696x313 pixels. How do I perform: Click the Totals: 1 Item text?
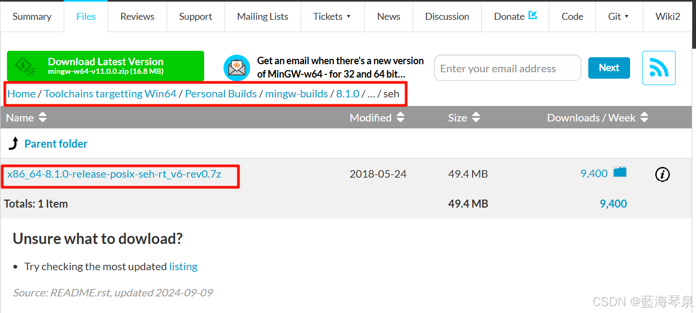point(36,203)
